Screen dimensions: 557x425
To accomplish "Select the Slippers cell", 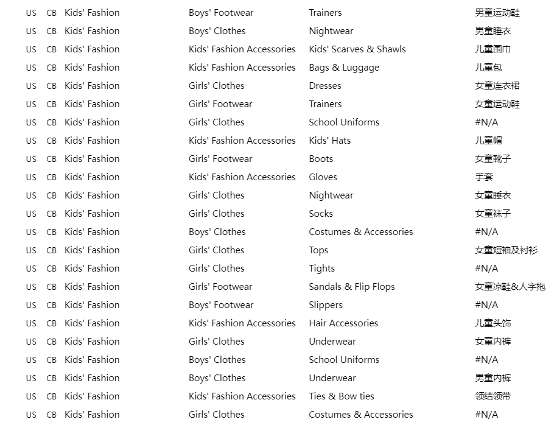I will click(x=326, y=305).
